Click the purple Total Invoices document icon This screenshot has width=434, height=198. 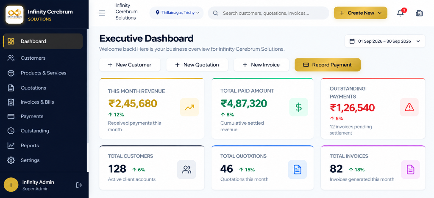(410, 170)
